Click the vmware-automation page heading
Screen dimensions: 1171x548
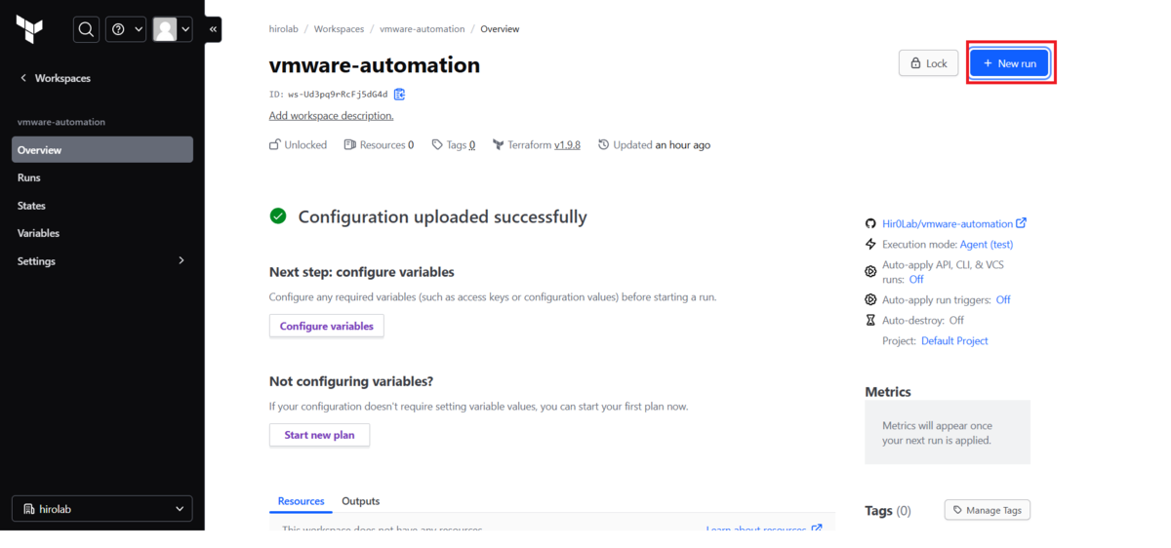[375, 65]
